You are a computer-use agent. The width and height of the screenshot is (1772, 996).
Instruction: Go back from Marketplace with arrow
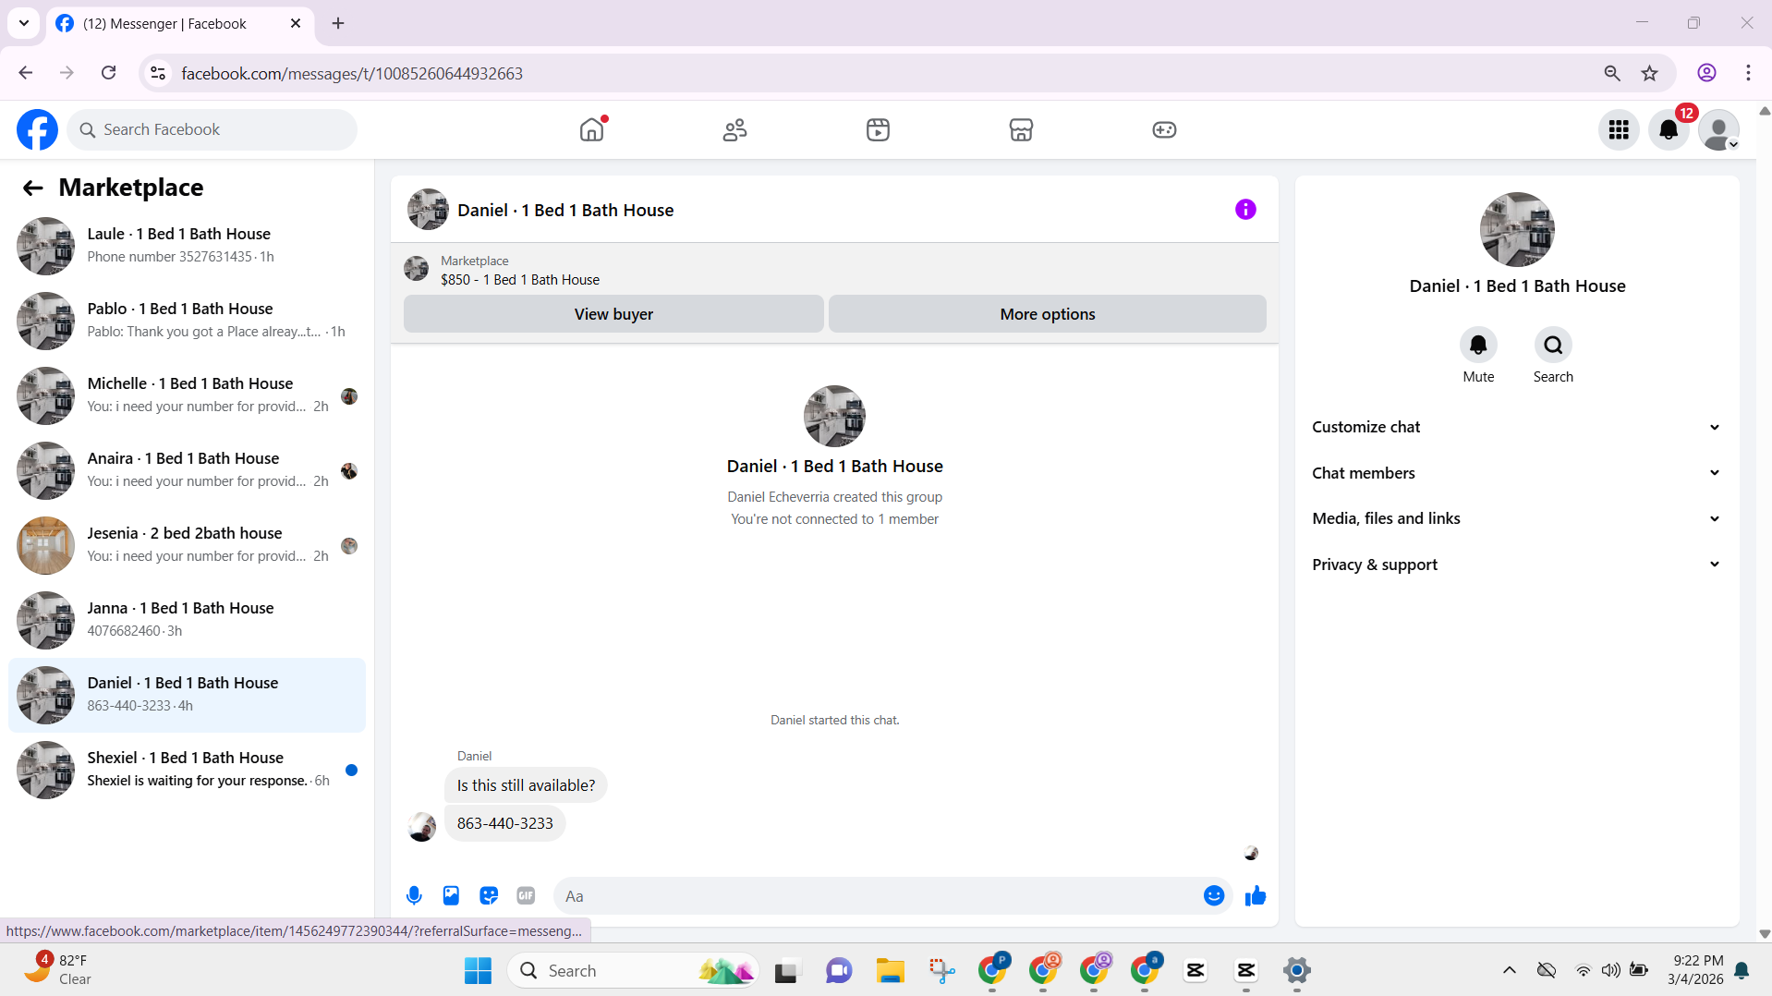pos(32,188)
